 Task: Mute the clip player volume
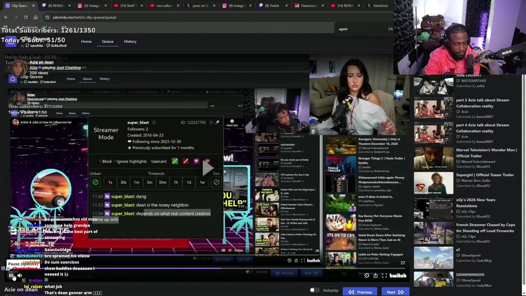(x=20, y=276)
